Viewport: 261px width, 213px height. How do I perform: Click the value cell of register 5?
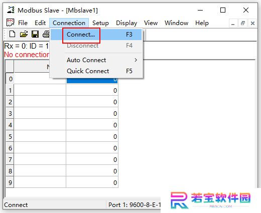coord(92,136)
